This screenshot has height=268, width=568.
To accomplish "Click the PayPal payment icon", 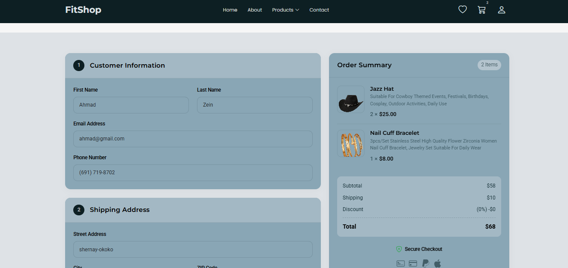I will (x=425, y=263).
